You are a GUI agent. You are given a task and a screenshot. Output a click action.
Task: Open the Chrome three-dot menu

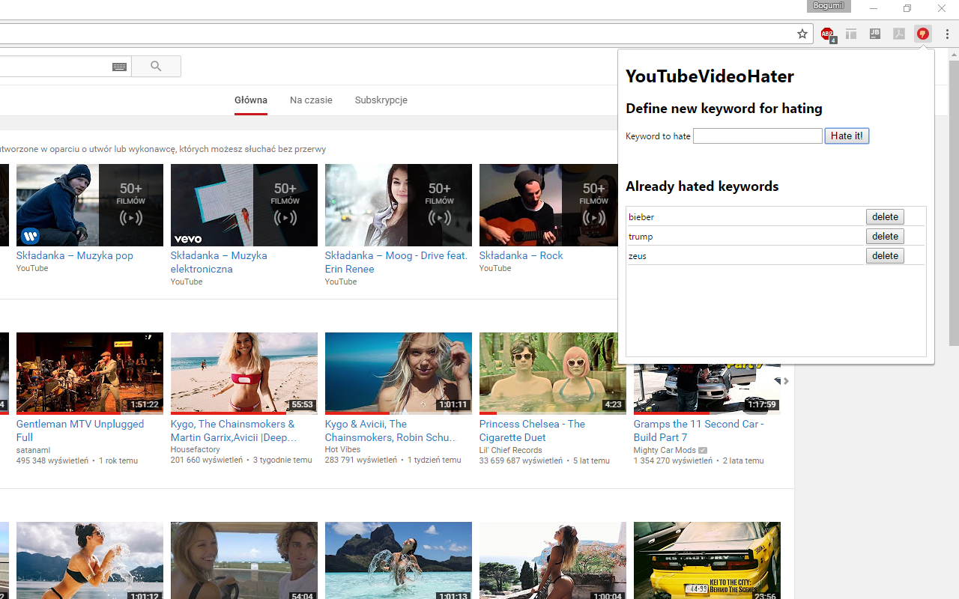(x=948, y=34)
